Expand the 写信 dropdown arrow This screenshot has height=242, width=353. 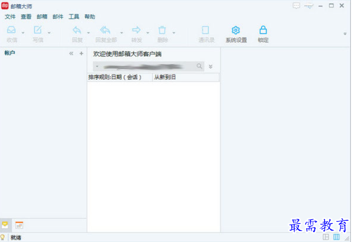coord(49,33)
